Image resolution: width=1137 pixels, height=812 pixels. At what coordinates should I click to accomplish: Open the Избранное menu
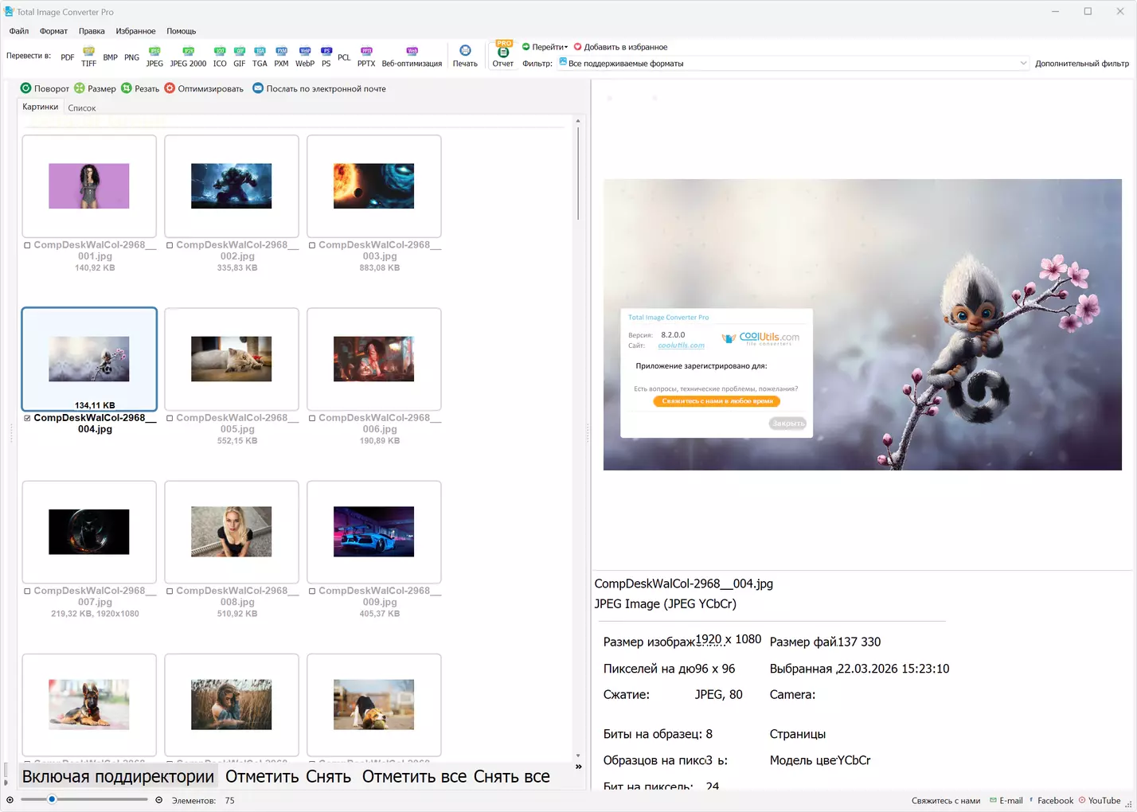(135, 31)
